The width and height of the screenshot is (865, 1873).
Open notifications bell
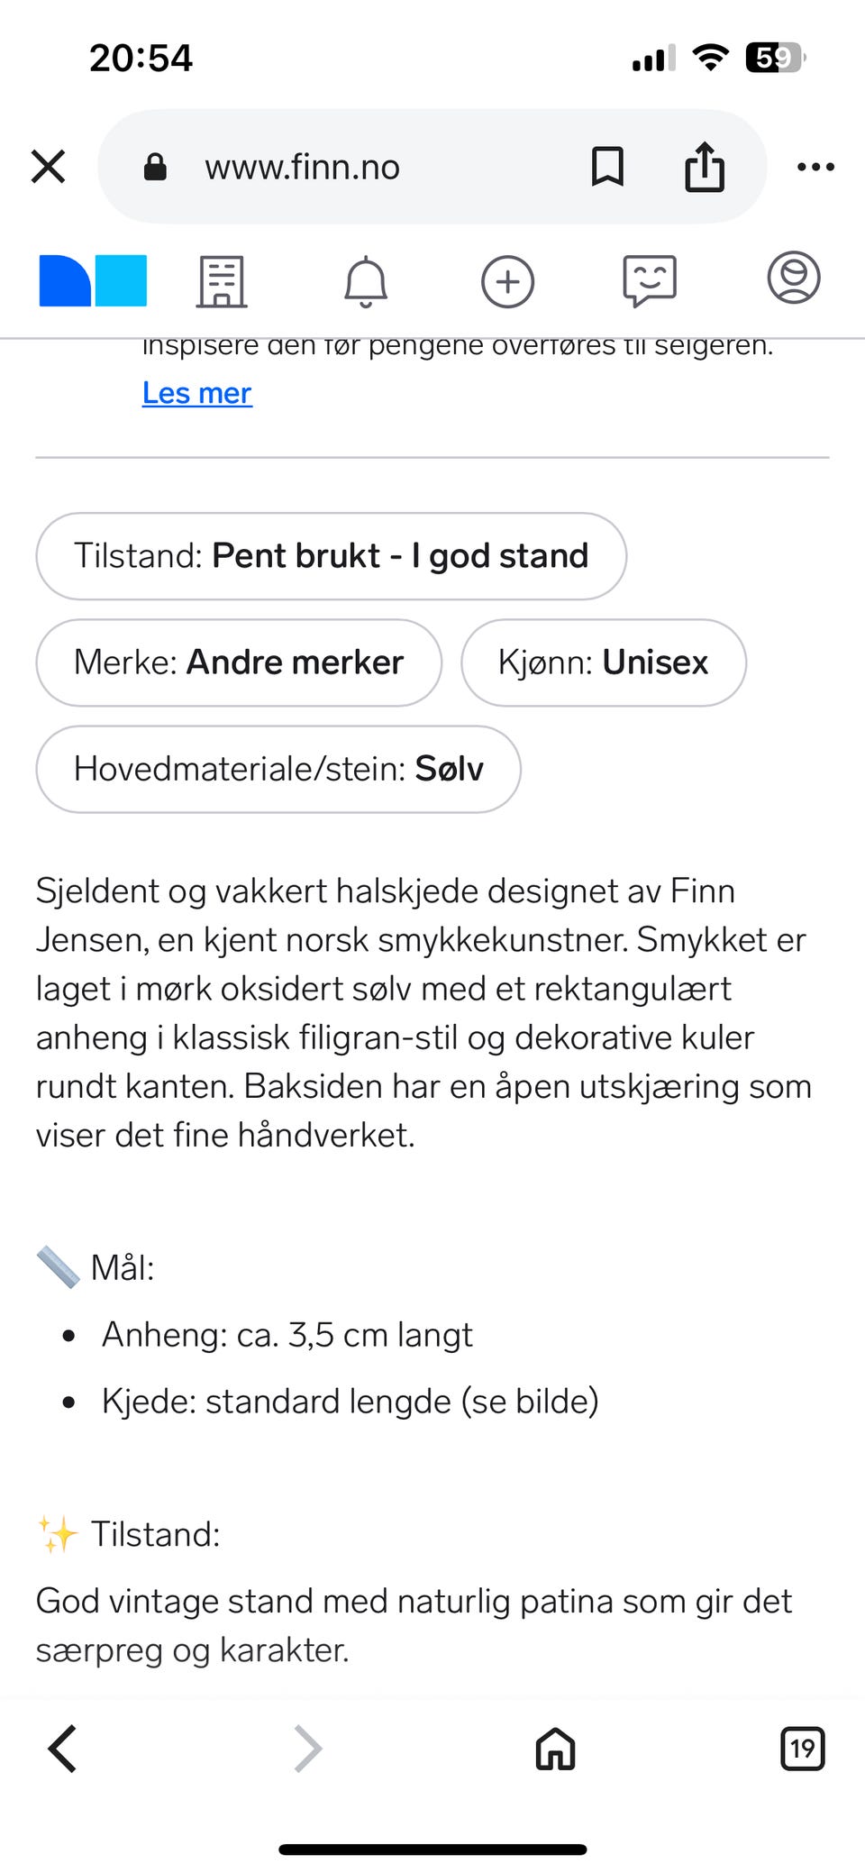[x=366, y=281]
